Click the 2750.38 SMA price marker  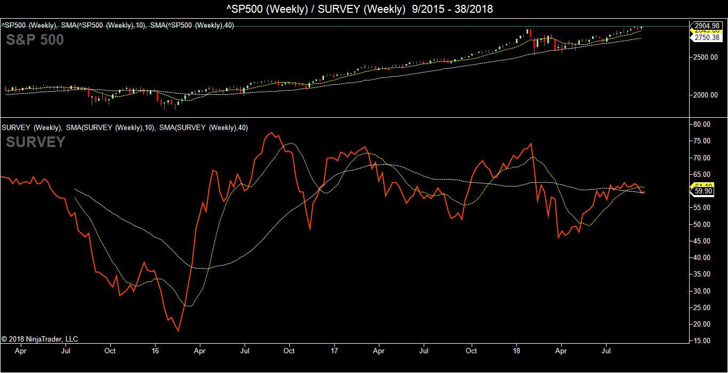pyautogui.click(x=707, y=37)
